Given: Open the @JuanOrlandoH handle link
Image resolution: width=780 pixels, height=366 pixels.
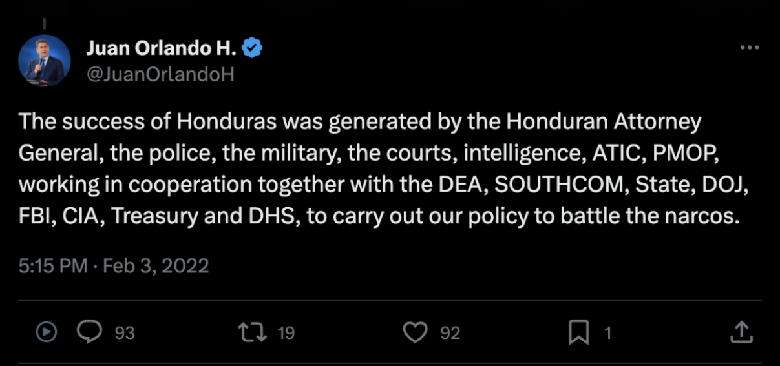Looking at the screenshot, I should (159, 74).
